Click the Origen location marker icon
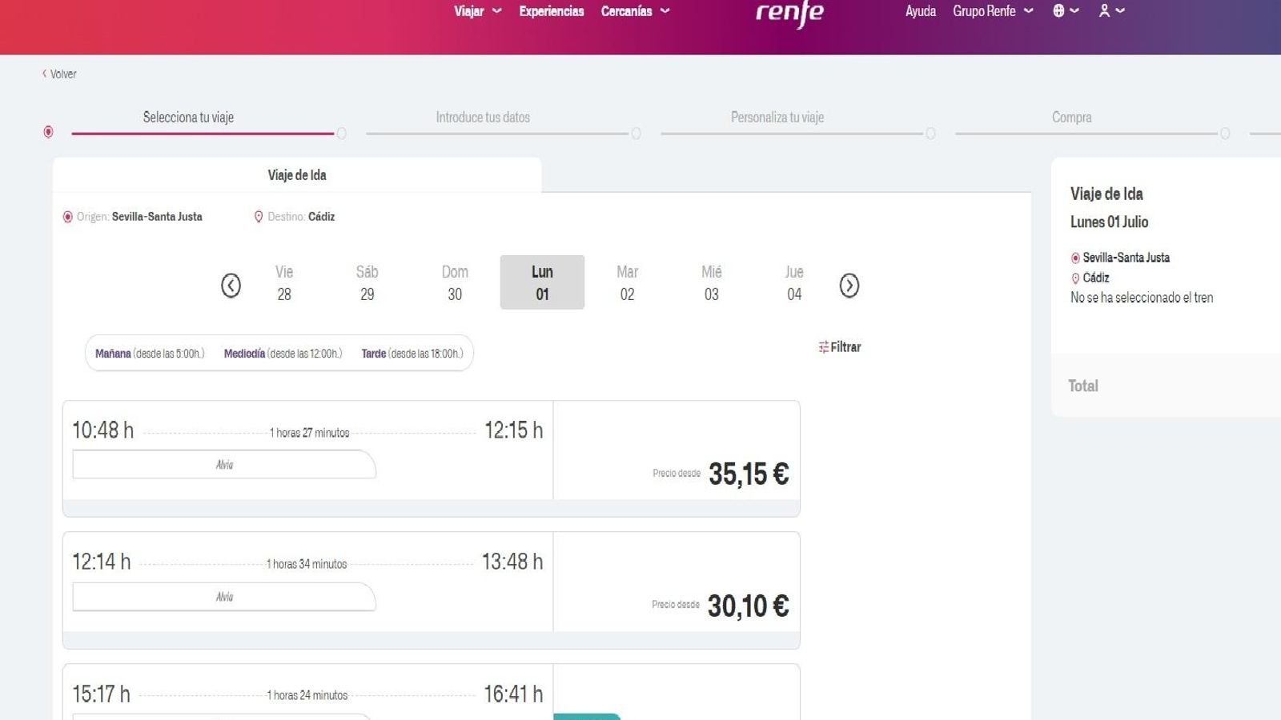 (x=66, y=216)
